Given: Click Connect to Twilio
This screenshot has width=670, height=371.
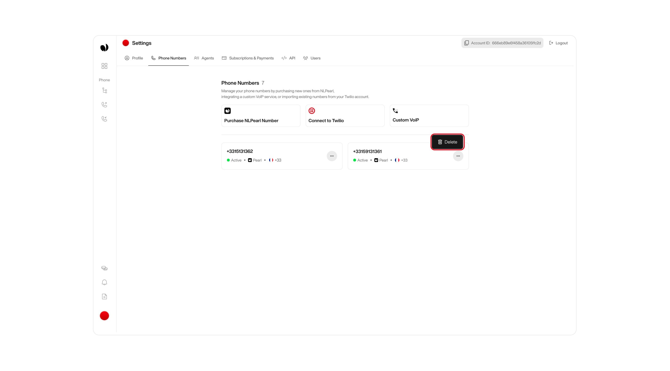Looking at the screenshot, I should [x=345, y=115].
